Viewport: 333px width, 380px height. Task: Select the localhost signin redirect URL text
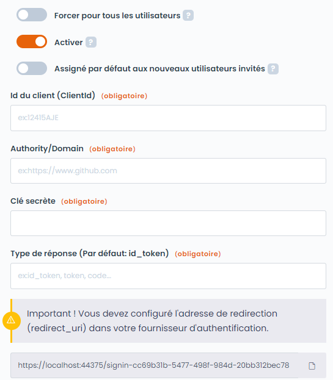tap(153, 365)
